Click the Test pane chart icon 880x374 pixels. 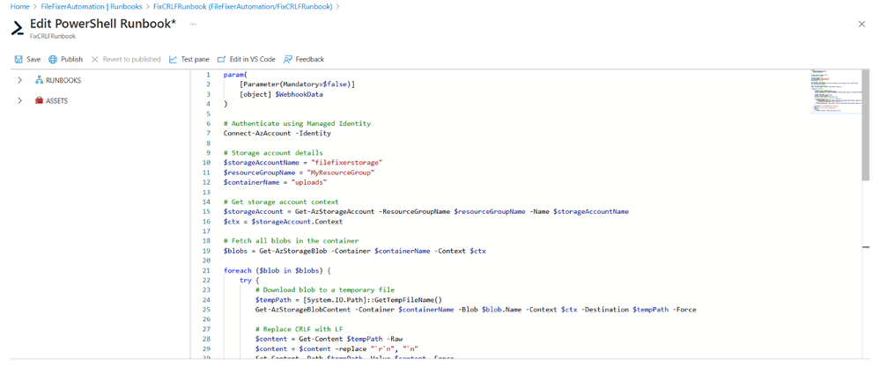pyautogui.click(x=173, y=59)
